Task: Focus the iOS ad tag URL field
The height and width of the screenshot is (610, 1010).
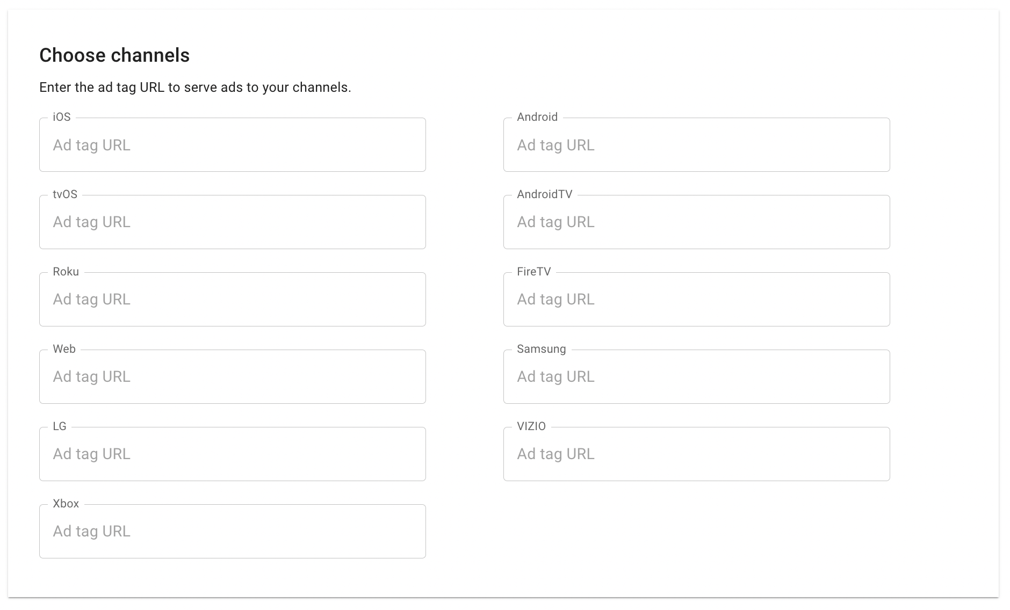Action: 233,145
